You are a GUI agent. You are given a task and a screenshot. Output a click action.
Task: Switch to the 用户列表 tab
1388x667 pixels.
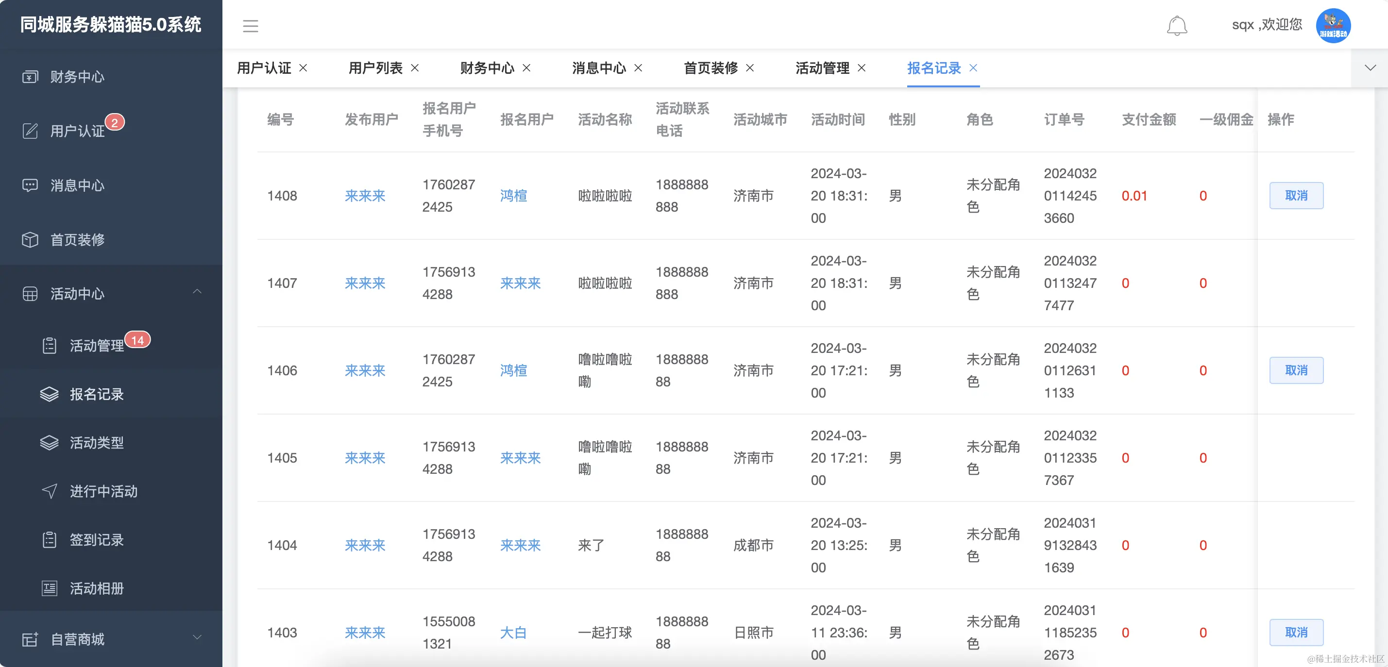375,68
